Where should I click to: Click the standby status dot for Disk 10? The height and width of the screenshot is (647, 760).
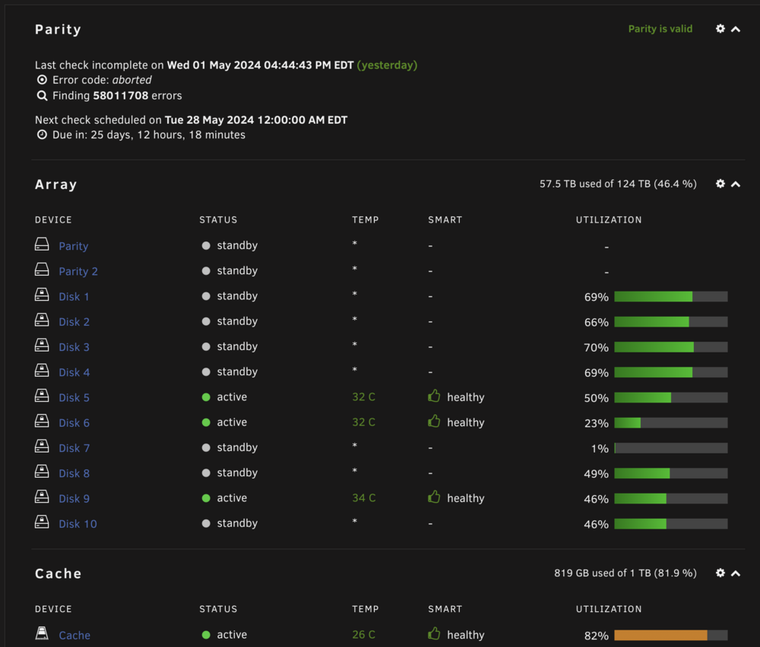(206, 523)
